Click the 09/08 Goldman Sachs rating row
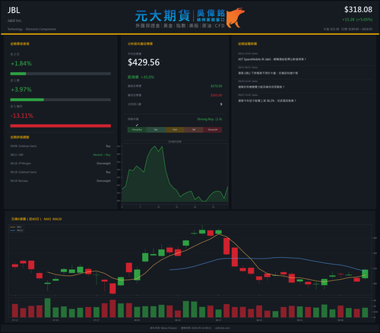The width and height of the screenshot is (380, 333). (61, 146)
